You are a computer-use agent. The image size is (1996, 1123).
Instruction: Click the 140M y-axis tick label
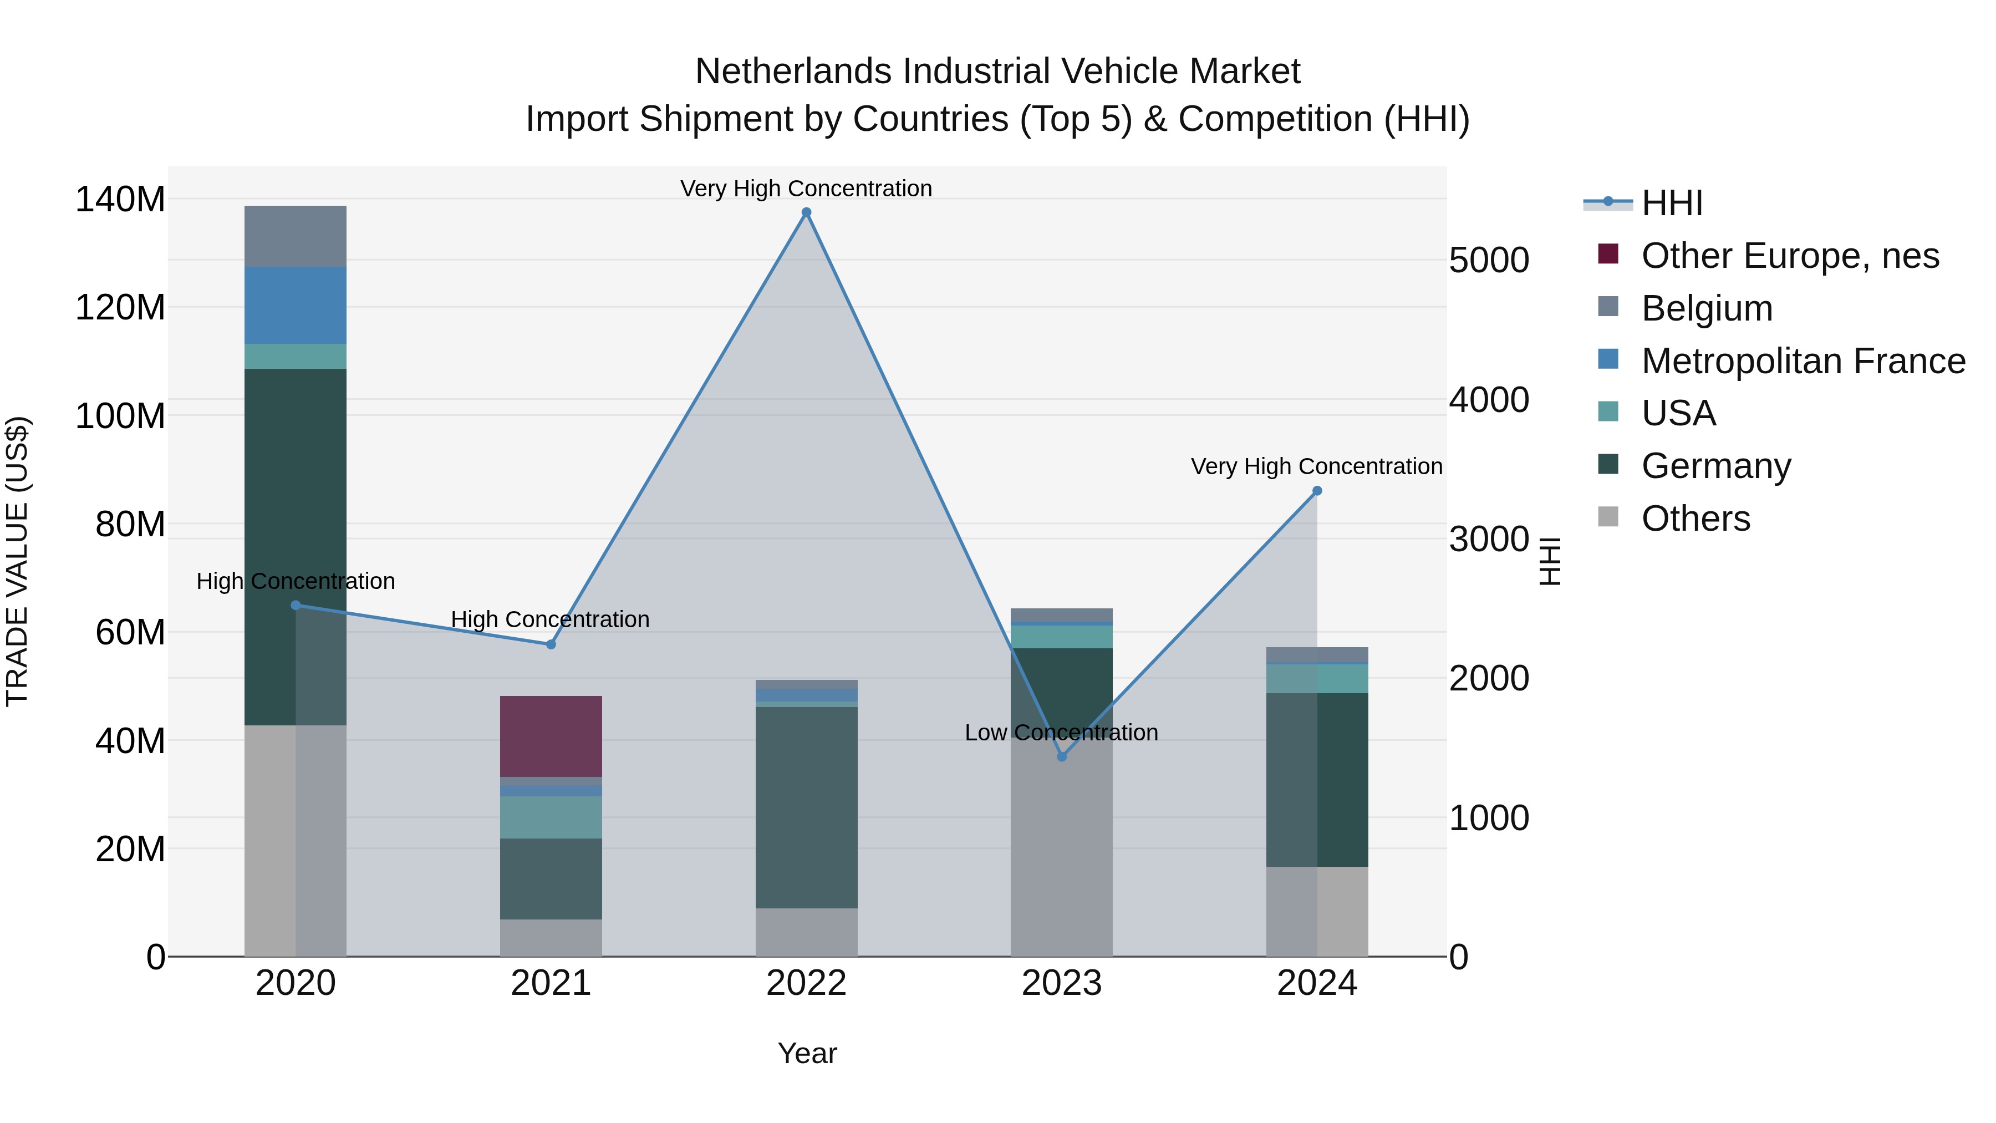(x=120, y=199)
